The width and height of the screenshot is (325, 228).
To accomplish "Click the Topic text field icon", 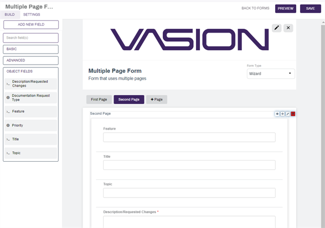I will [8, 153].
